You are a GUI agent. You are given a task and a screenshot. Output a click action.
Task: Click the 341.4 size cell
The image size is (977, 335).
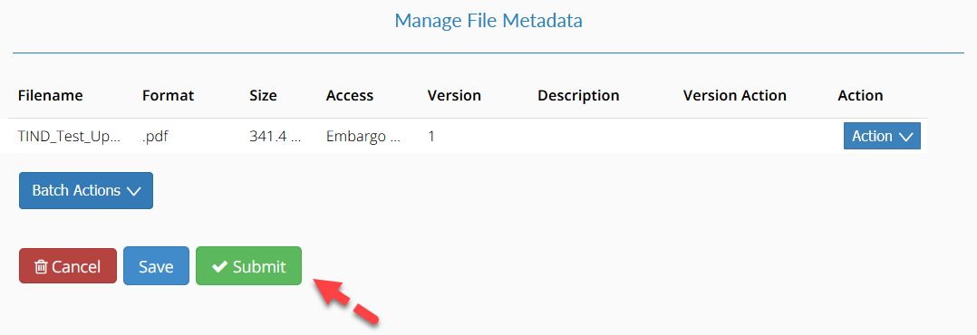275,137
